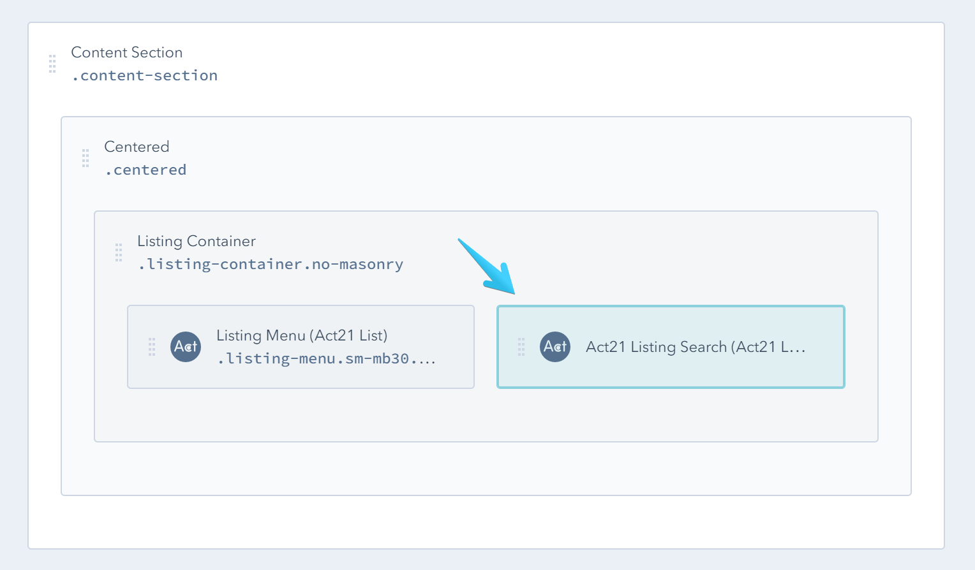This screenshot has width=975, height=570.
Task: Select the Content Section title
Action: pos(127,52)
